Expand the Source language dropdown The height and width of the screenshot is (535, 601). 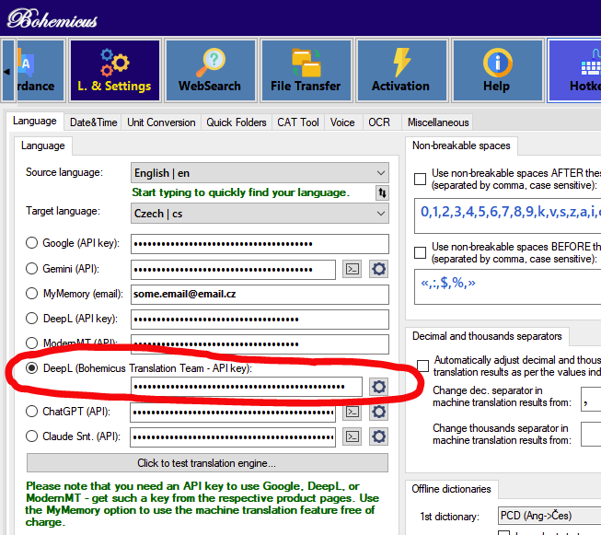tap(260, 172)
